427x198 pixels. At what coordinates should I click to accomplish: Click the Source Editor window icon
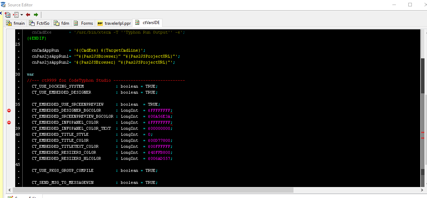click(4, 5)
